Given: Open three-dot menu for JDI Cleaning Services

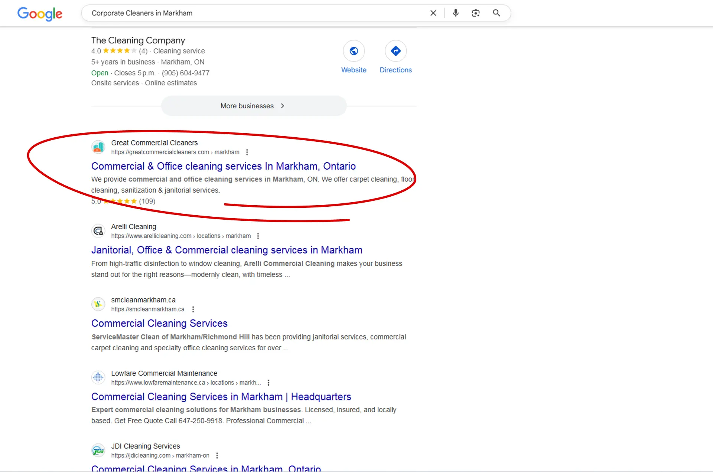Looking at the screenshot, I should (x=217, y=455).
